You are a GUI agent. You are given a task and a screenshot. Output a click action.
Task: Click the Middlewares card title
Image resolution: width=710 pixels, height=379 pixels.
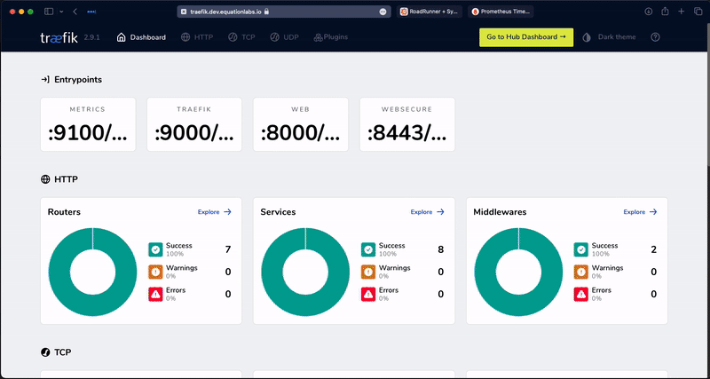(500, 212)
